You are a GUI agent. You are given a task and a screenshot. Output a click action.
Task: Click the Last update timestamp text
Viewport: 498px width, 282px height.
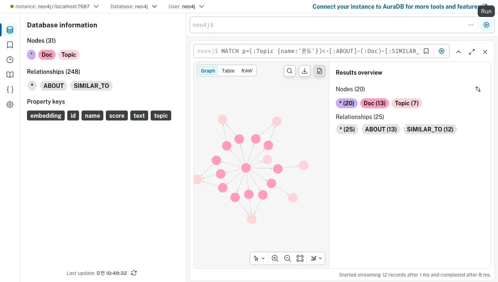97,273
